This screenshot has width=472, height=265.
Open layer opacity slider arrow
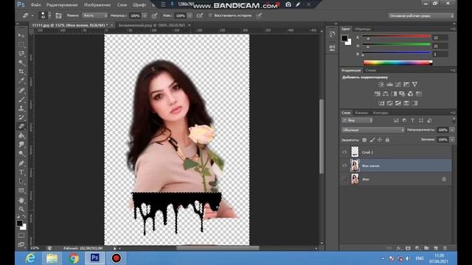[x=452, y=130]
